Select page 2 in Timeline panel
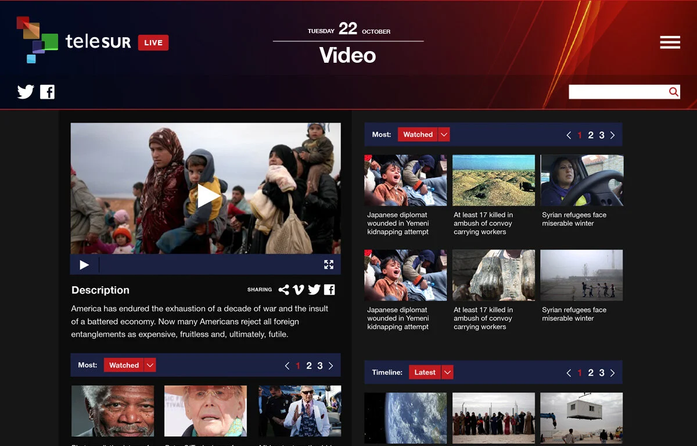The height and width of the screenshot is (446, 697). tap(591, 373)
